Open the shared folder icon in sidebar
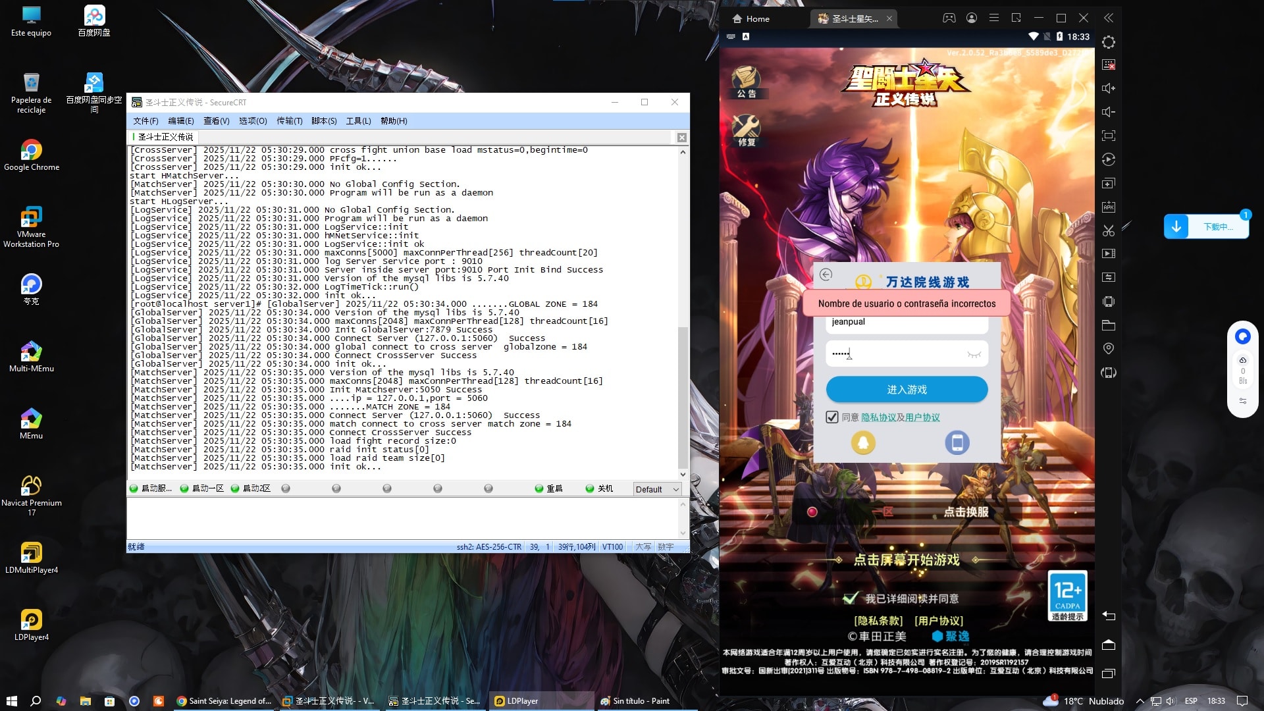The image size is (1264, 711). tap(1109, 325)
